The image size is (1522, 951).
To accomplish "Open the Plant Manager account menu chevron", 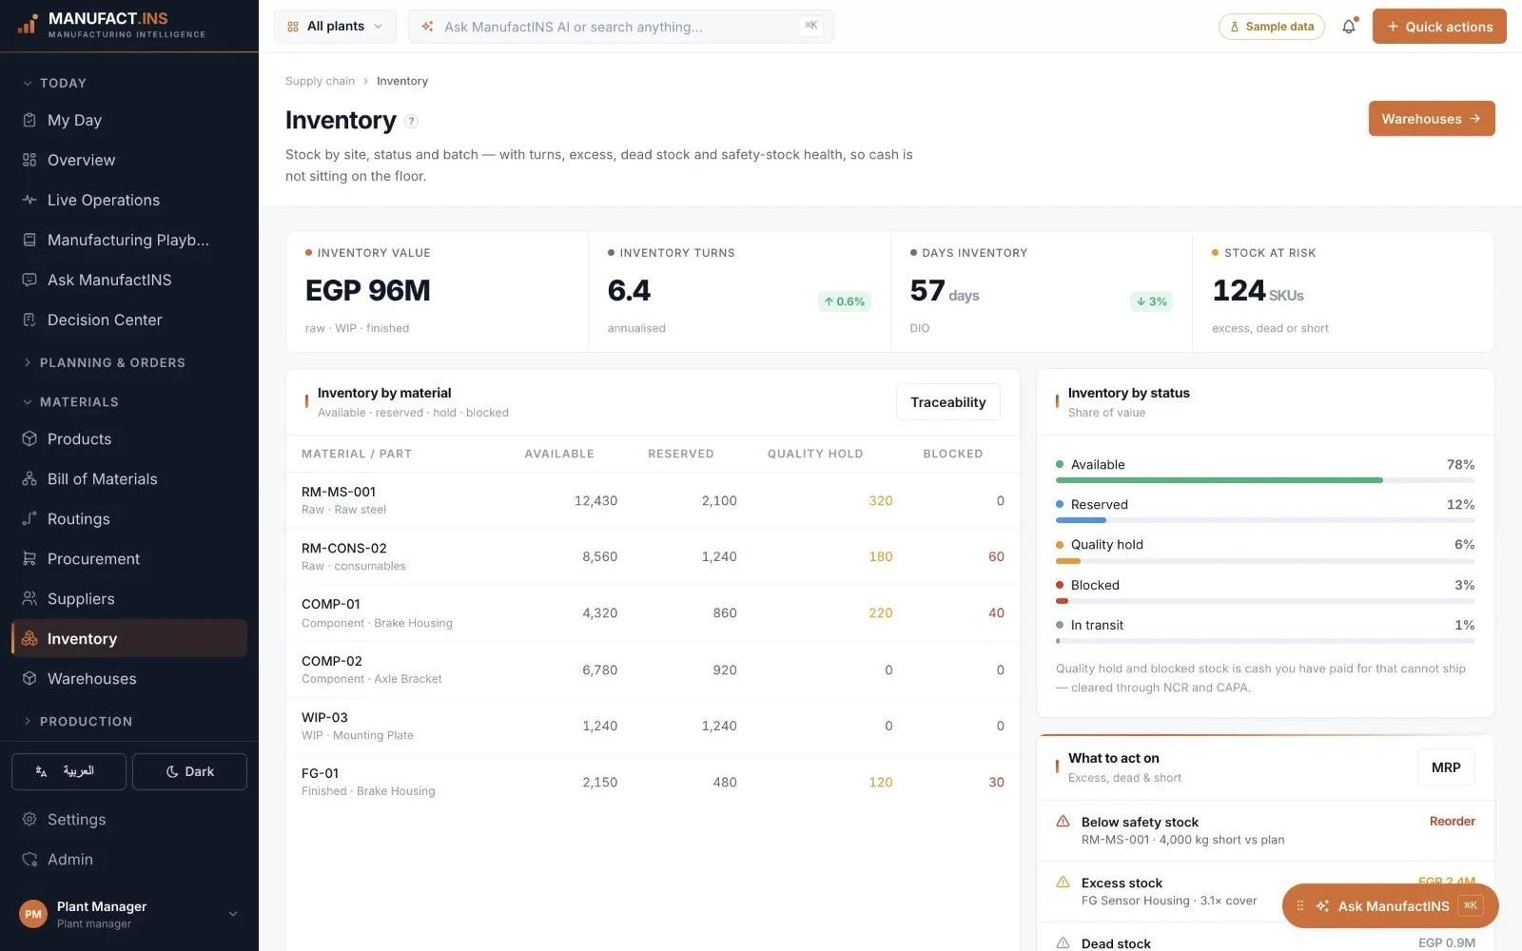I will [x=233, y=914].
